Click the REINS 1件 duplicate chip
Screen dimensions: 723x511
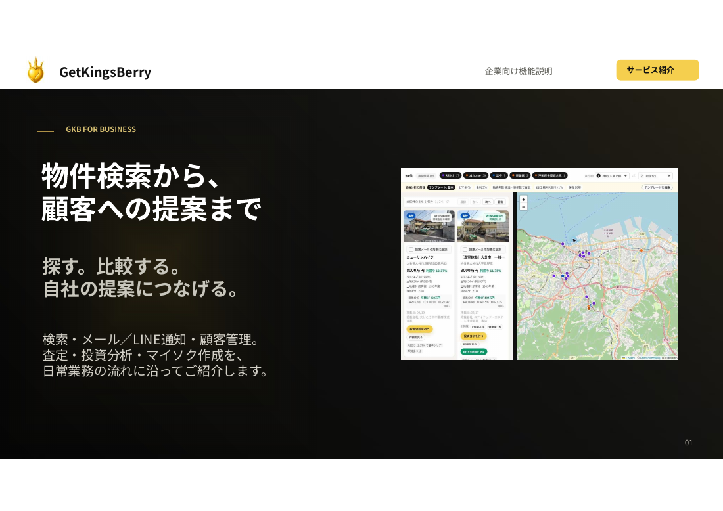(478, 327)
